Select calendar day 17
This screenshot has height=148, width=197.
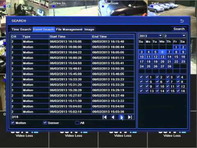[x=142, y=62]
